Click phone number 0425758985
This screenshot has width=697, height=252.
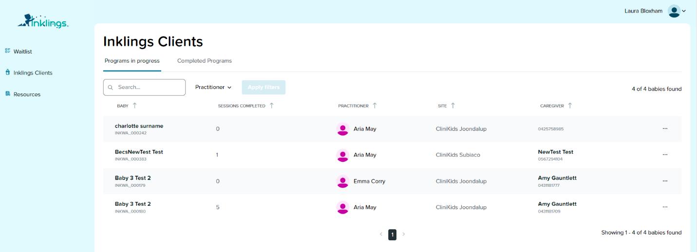tap(550, 129)
